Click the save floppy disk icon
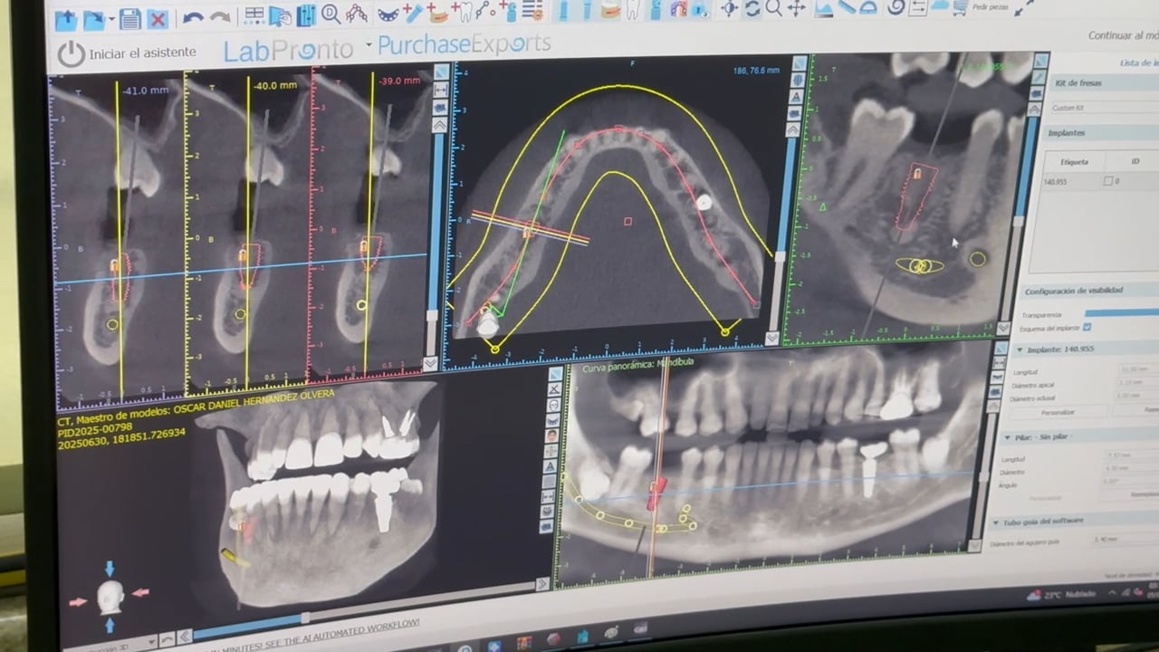Image resolution: width=1159 pixels, height=652 pixels. pyautogui.click(x=129, y=18)
